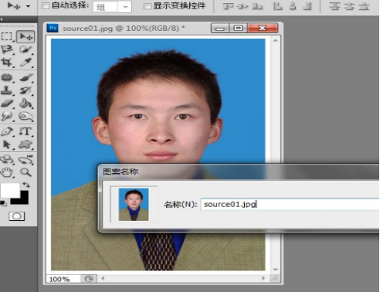Align left edges in options bar
Screen dimensions: 380x292
[277, 6]
